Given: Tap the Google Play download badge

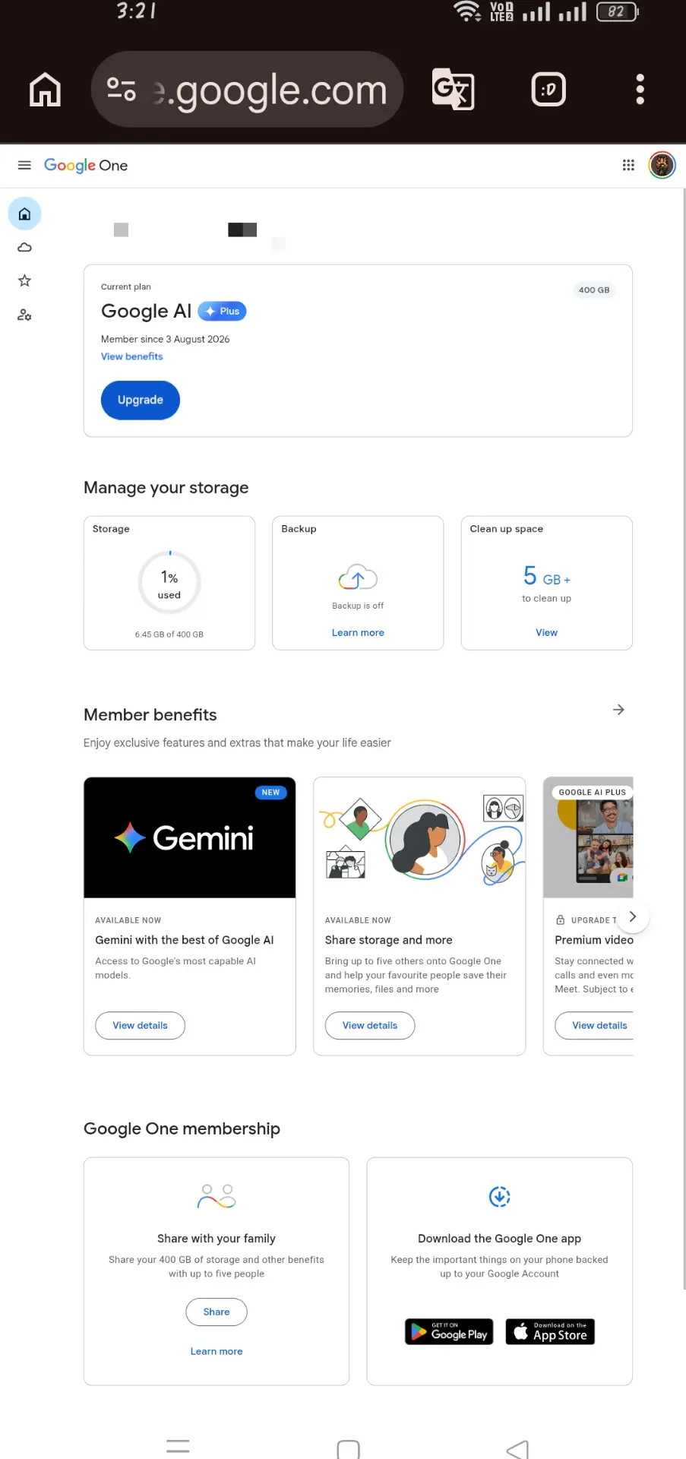Looking at the screenshot, I should [449, 1331].
